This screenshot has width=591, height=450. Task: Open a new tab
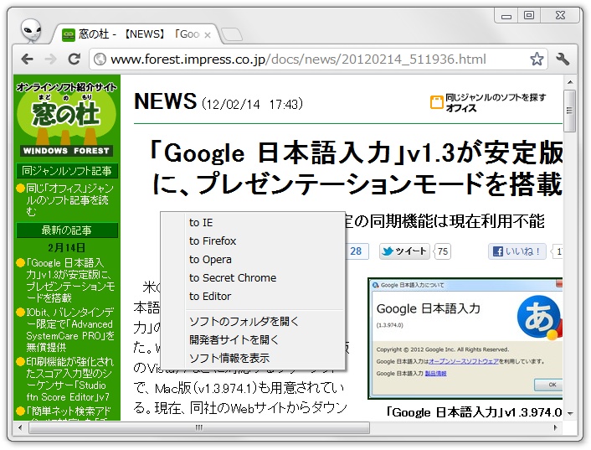231,34
